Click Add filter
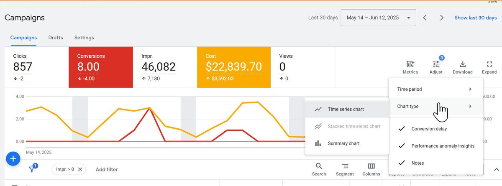The width and height of the screenshot is (502, 186). [x=107, y=169]
